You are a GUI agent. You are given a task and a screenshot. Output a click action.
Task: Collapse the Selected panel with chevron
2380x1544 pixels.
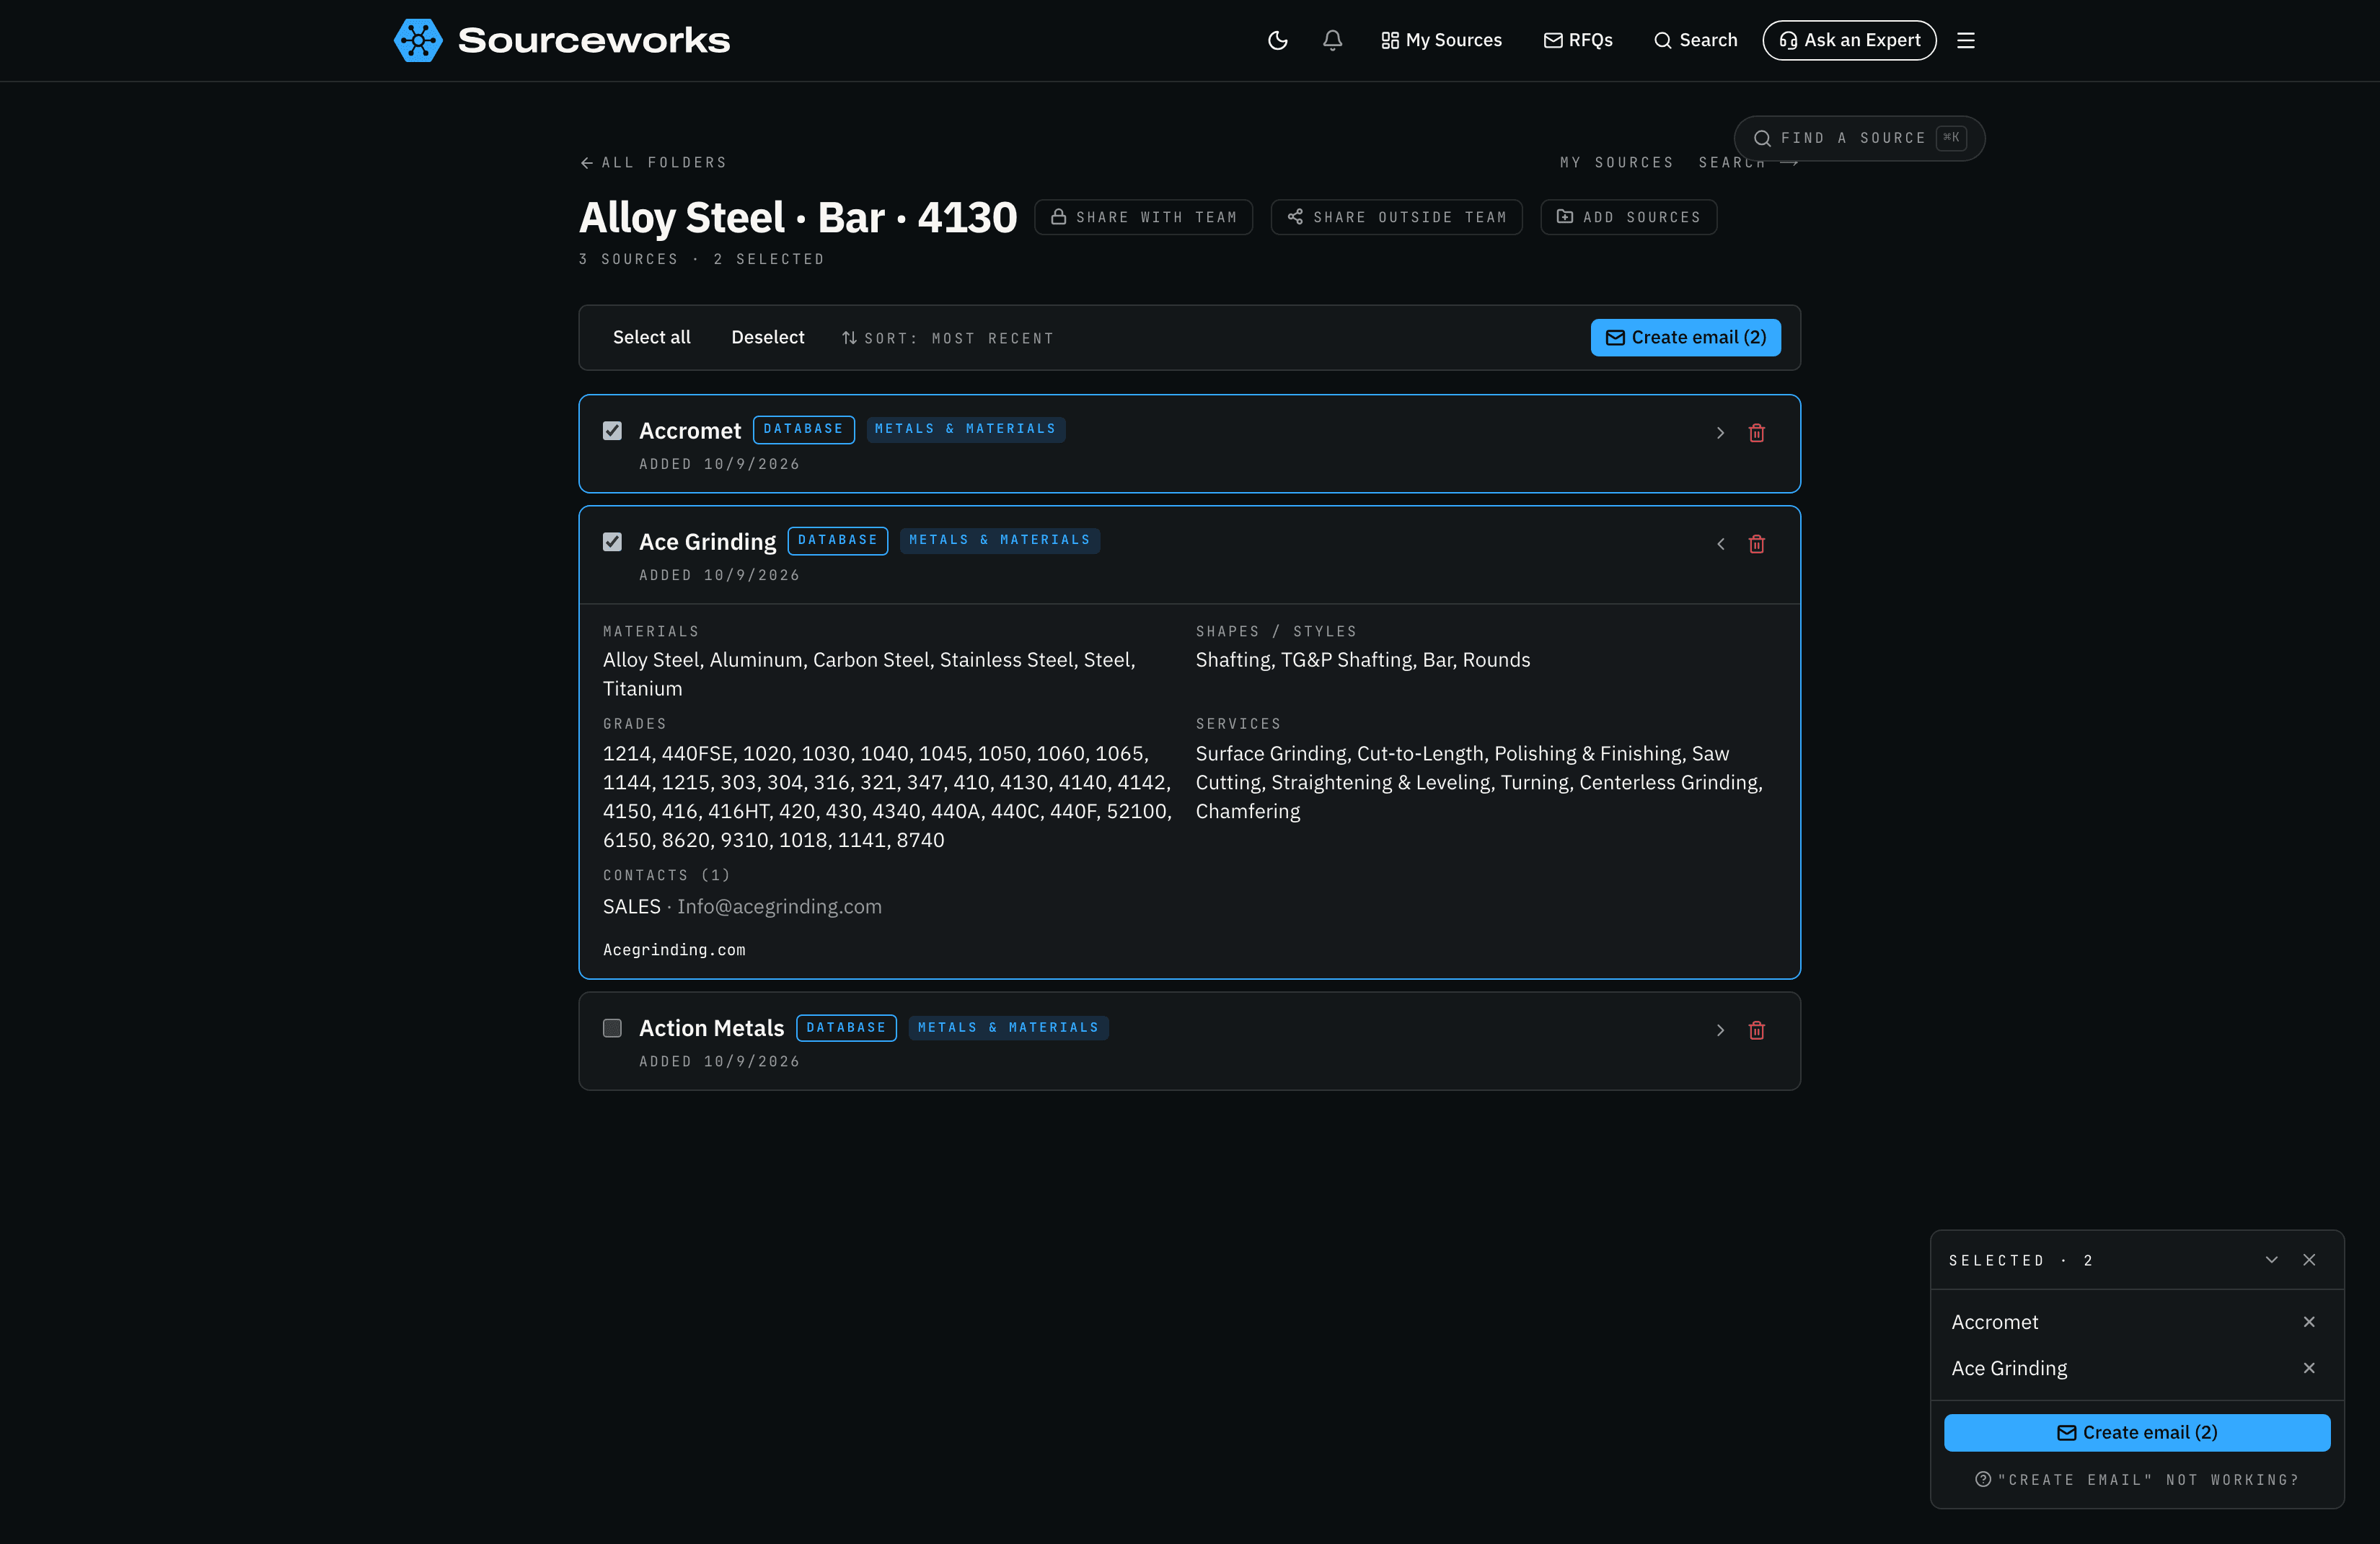click(x=2271, y=1260)
